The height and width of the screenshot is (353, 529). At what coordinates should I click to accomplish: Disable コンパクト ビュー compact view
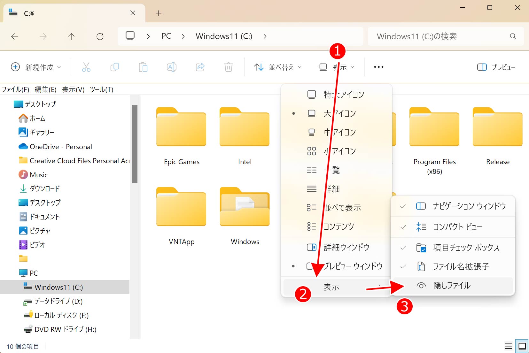click(x=457, y=227)
